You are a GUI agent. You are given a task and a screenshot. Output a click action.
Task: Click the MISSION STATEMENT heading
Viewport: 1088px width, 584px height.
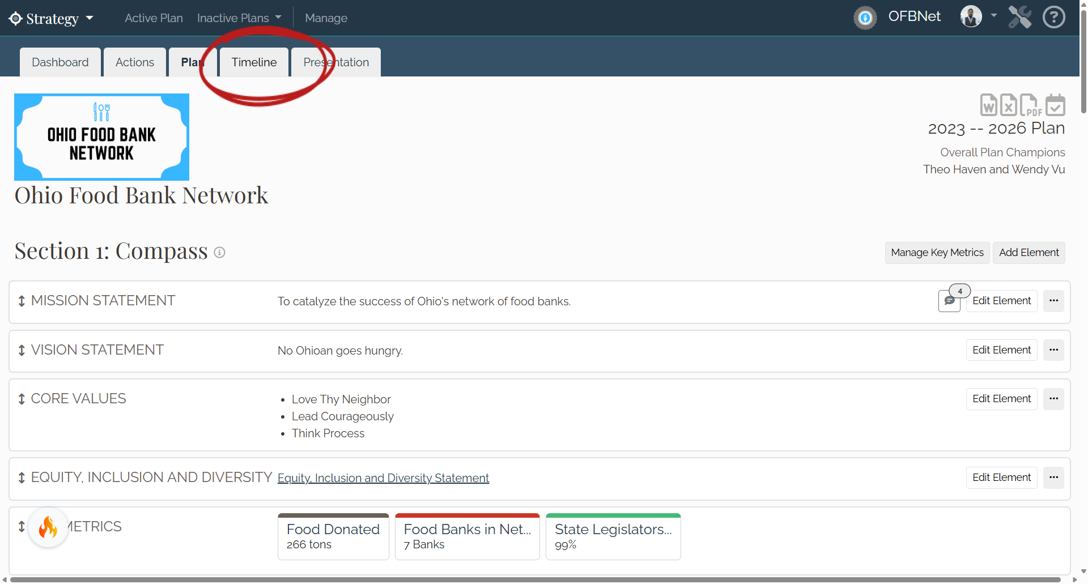click(103, 301)
